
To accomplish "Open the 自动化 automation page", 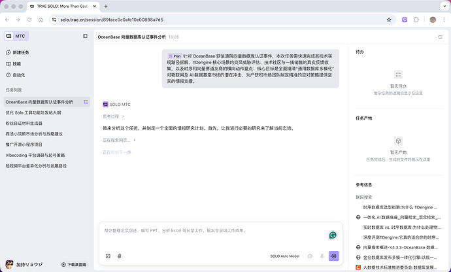I will tap(16, 75).
